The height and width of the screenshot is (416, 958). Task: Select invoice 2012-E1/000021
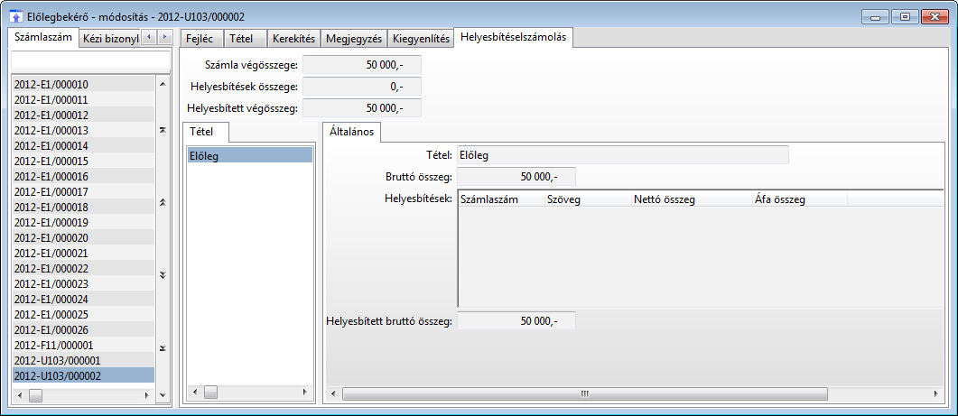click(83, 253)
